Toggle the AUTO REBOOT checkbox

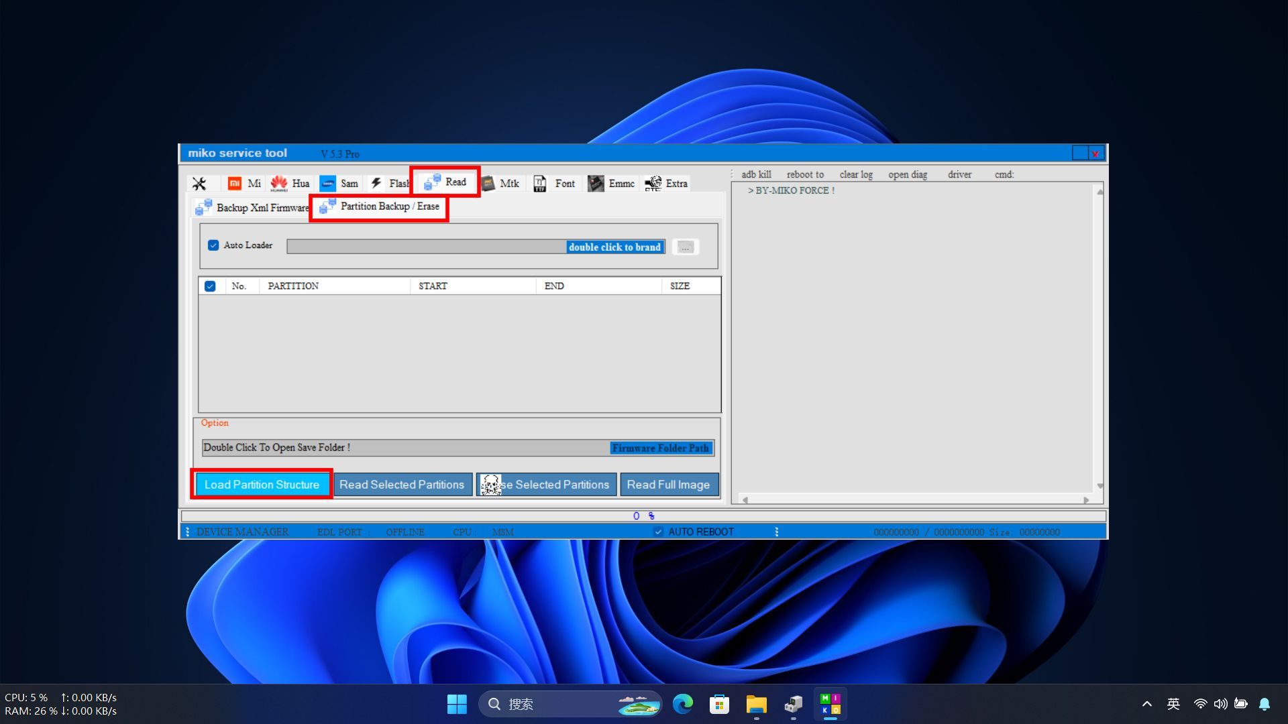pyautogui.click(x=659, y=532)
